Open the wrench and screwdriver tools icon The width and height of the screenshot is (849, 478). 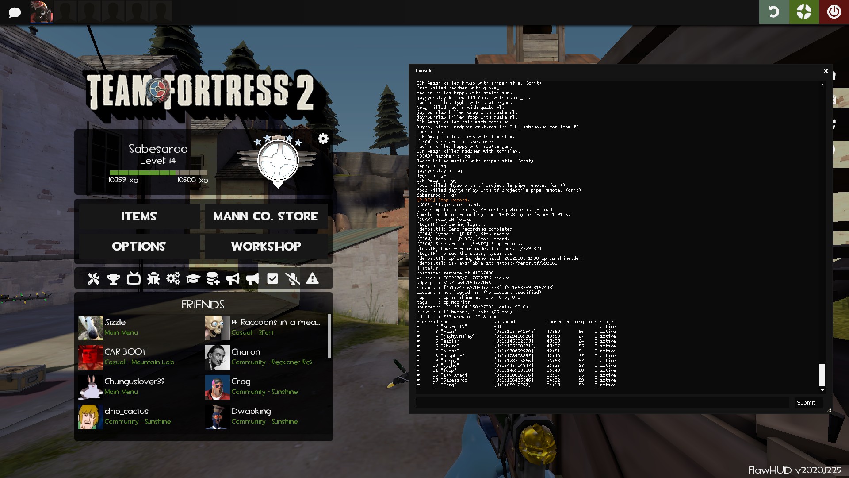coord(94,278)
